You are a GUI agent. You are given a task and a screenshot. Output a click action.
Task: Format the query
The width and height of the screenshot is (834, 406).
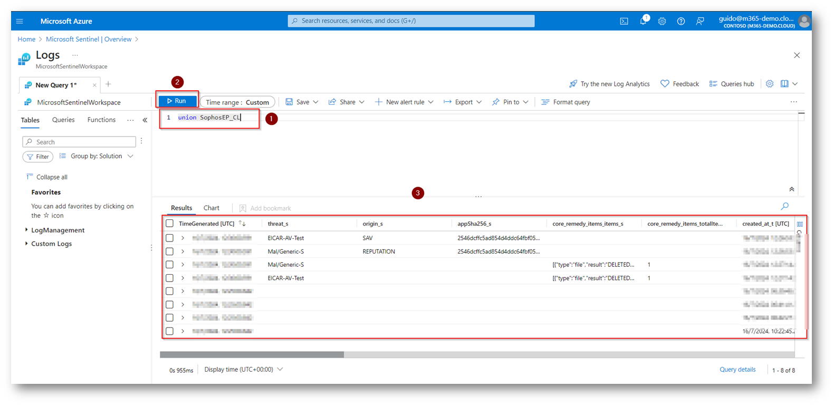click(x=565, y=102)
